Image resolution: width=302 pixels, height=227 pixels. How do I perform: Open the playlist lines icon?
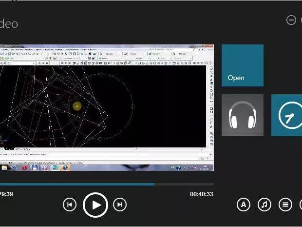point(285,205)
